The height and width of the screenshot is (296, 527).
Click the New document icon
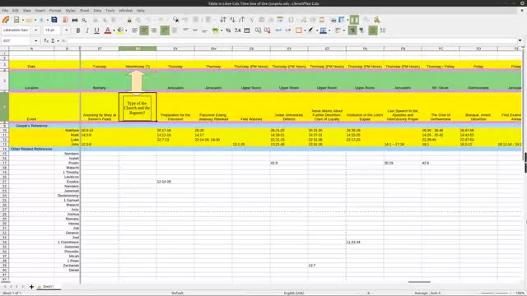(x=16, y=20)
